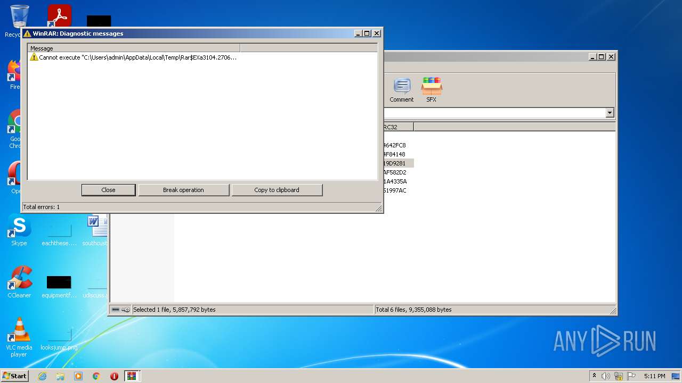Image resolution: width=682 pixels, height=383 pixels.
Task: Open VLC media player shortcut
Action: (19, 337)
